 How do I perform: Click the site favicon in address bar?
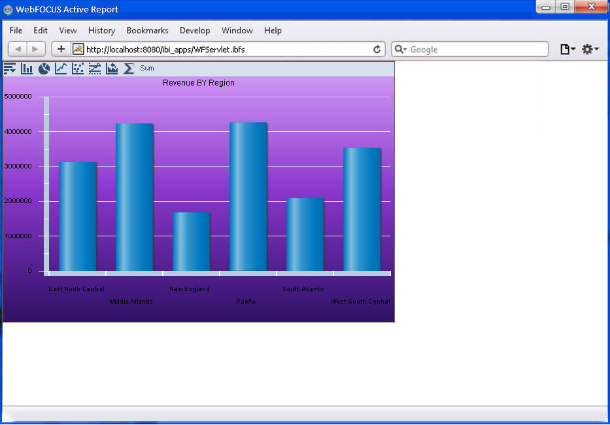(78, 50)
